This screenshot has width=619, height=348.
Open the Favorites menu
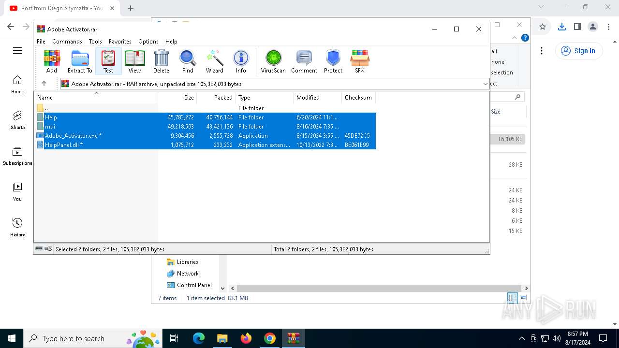coord(120,42)
